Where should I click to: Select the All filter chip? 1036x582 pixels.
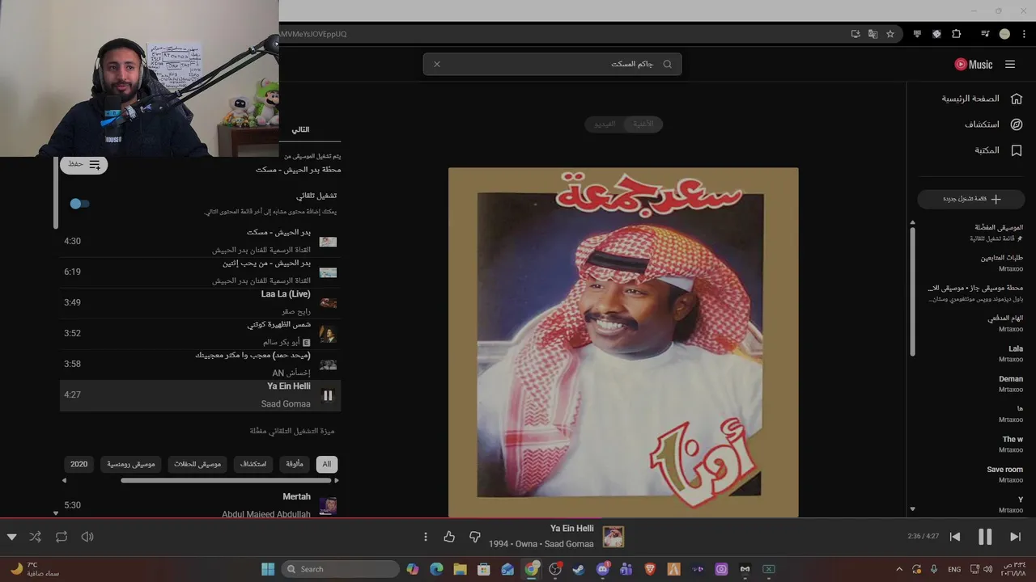coord(326,464)
